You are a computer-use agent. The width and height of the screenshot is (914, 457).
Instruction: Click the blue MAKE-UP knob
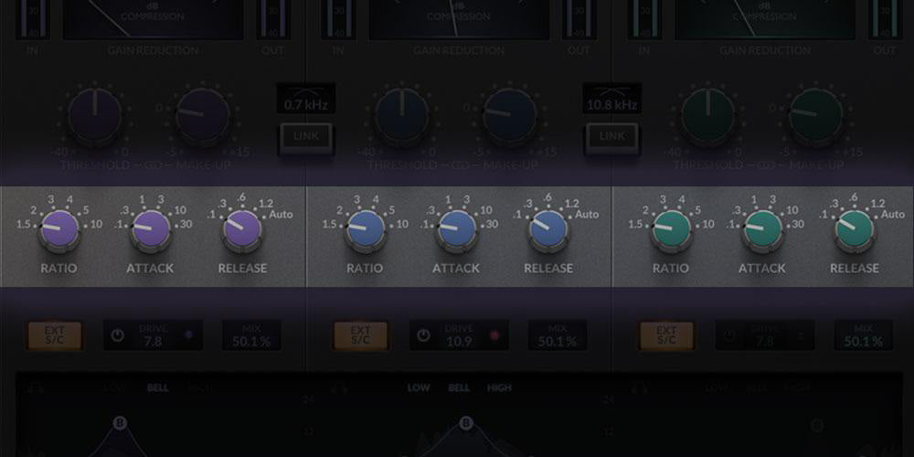[x=510, y=115]
